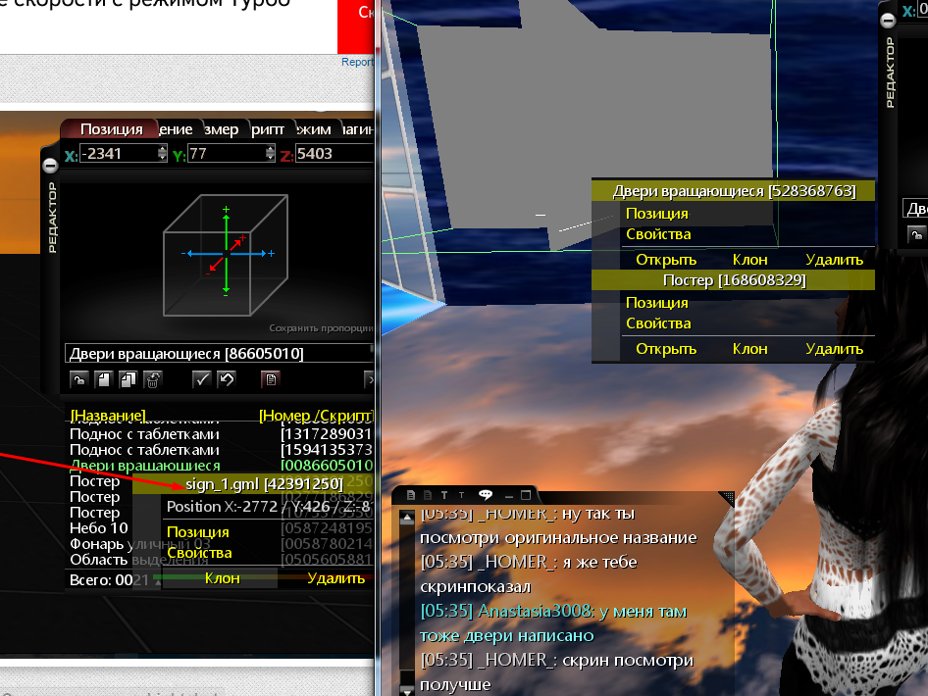Click the checkmark apply icon in editor
Image resolution: width=928 pixels, height=696 pixels.
tap(202, 378)
